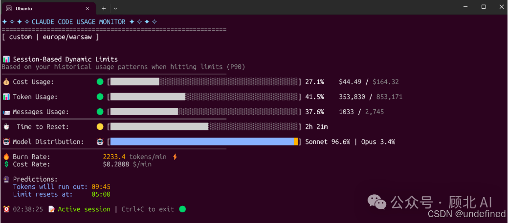
Task: Click the Cost Usage progress bar
Action: click(204, 82)
